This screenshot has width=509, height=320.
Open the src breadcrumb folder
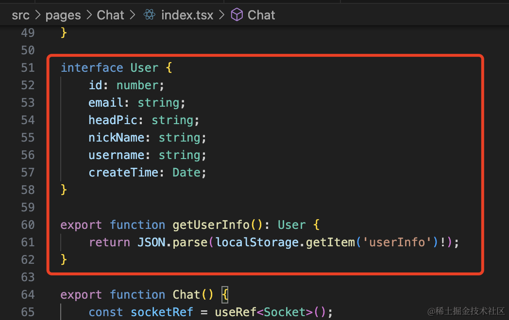point(20,15)
